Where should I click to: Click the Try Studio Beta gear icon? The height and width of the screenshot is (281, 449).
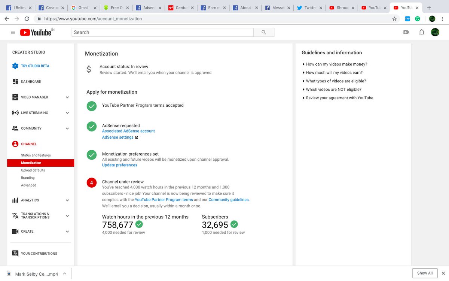[15, 66]
